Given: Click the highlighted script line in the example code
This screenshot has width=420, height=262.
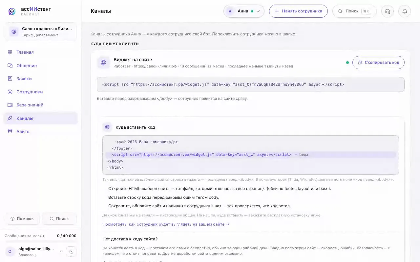Looking at the screenshot, I should pos(251,155).
